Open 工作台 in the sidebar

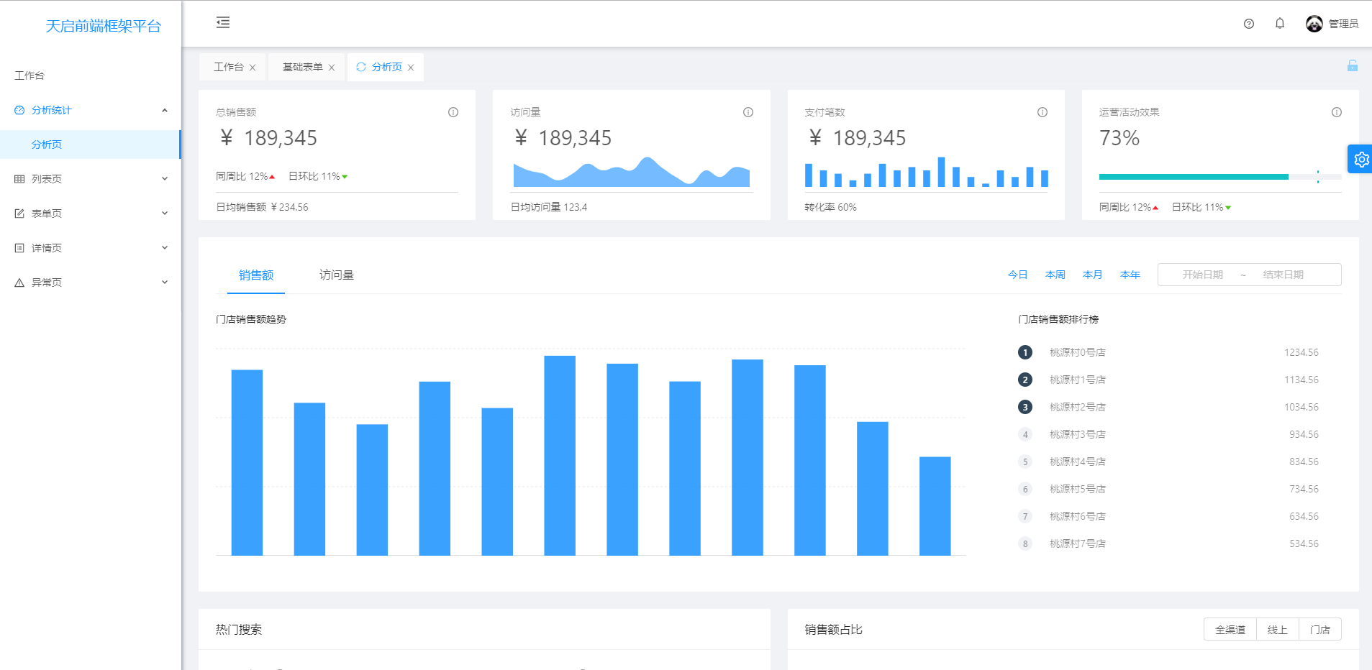(91, 75)
